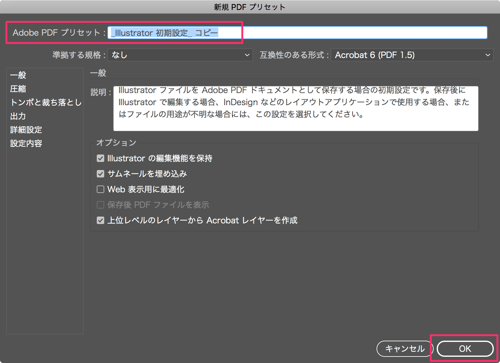Open the 準拠する規格 dropdown
Image resolution: width=500 pixels, height=363 pixels.
pos(180,55)
